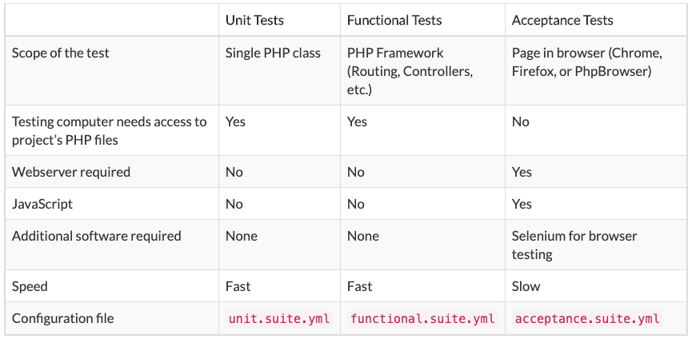
Task: Click the Slow speed cell
Action: tap(526, 286)
